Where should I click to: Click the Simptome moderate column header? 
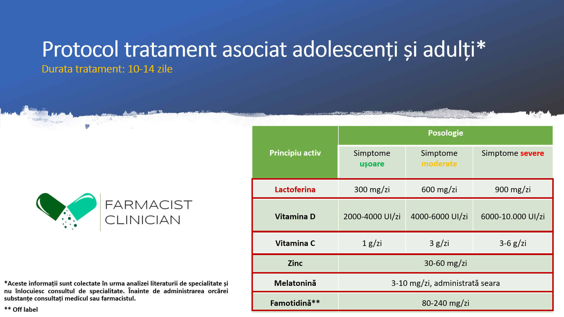coord(439,158)
